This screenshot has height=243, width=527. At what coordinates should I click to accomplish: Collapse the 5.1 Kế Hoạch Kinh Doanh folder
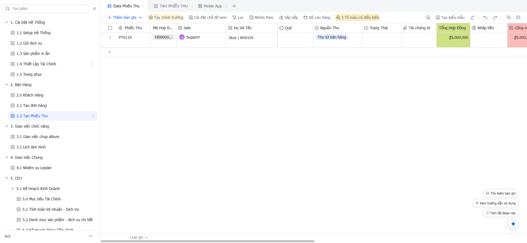(12, 189)
